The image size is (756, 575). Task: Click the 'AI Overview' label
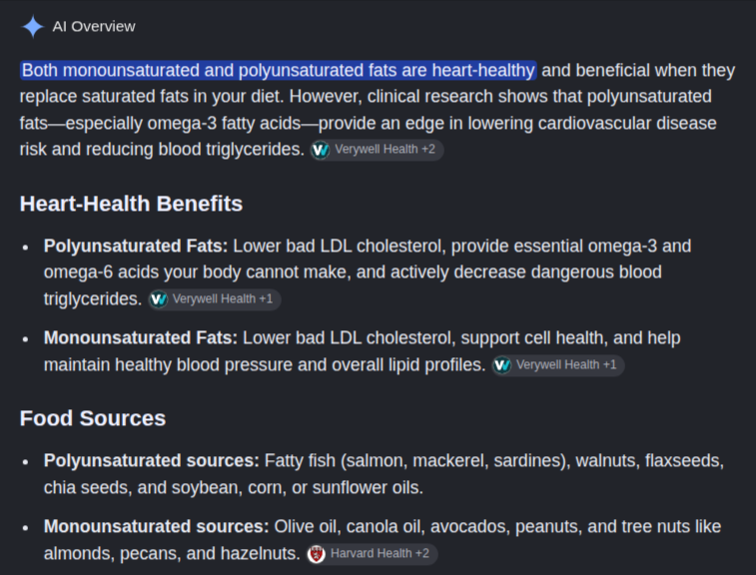(94, 27)
